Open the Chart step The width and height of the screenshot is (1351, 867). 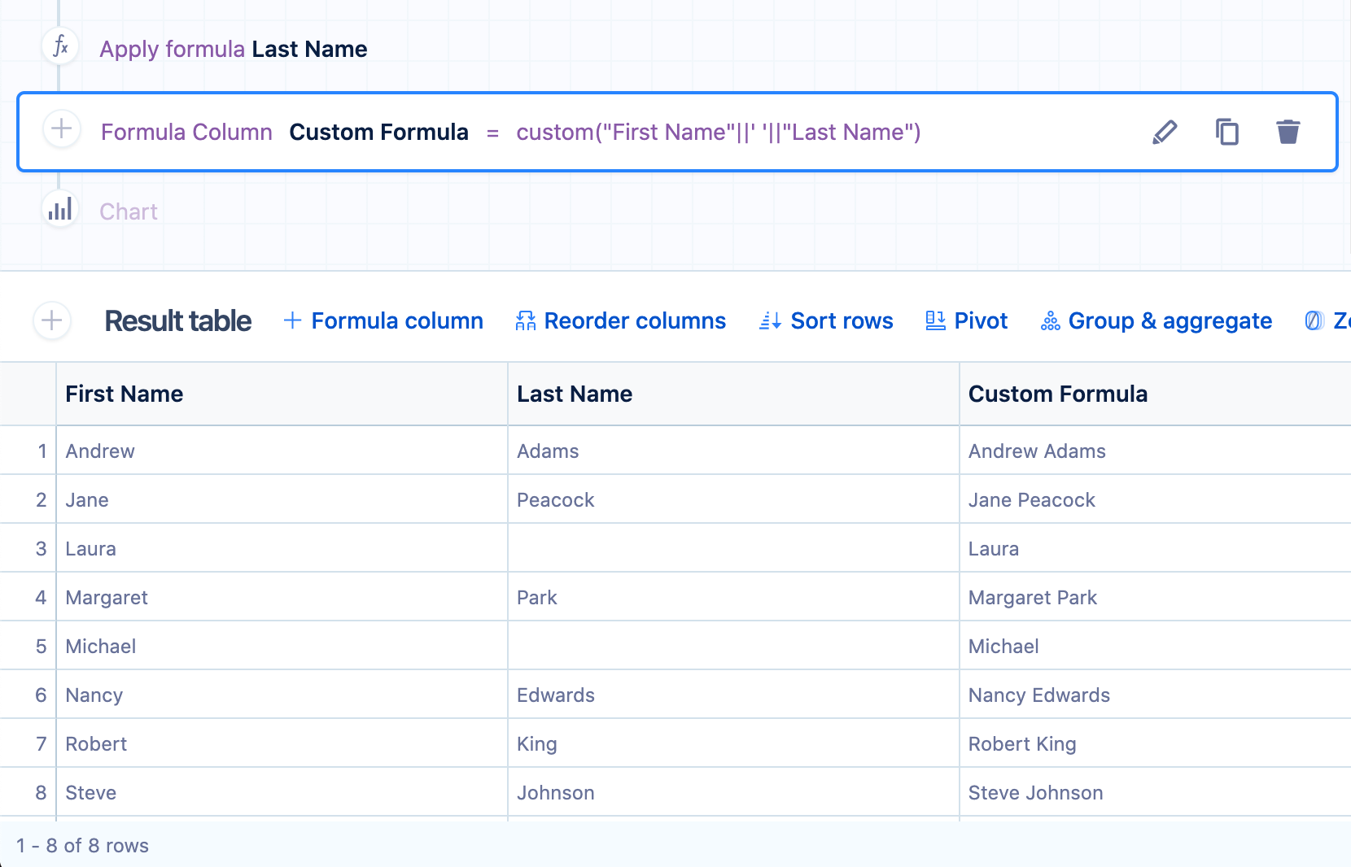tap(129, 212)
